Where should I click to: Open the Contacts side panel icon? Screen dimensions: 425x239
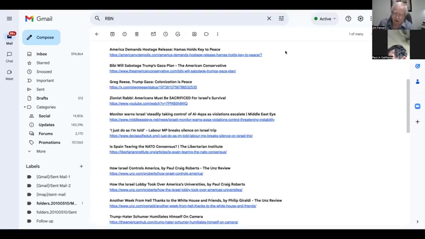(x=417, y=82)
